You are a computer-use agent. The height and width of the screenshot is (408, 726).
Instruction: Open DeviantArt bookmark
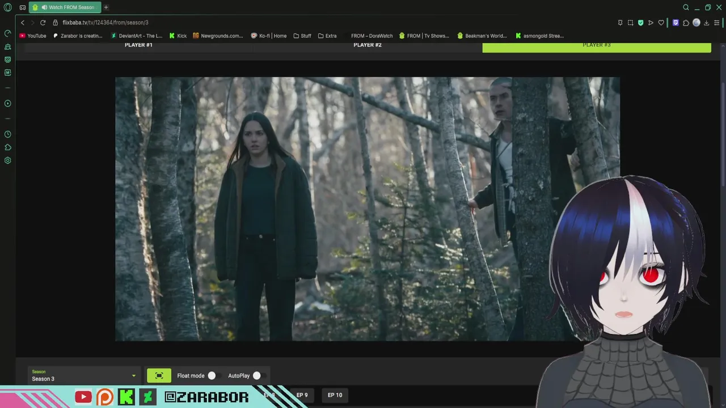click(136, 36)
